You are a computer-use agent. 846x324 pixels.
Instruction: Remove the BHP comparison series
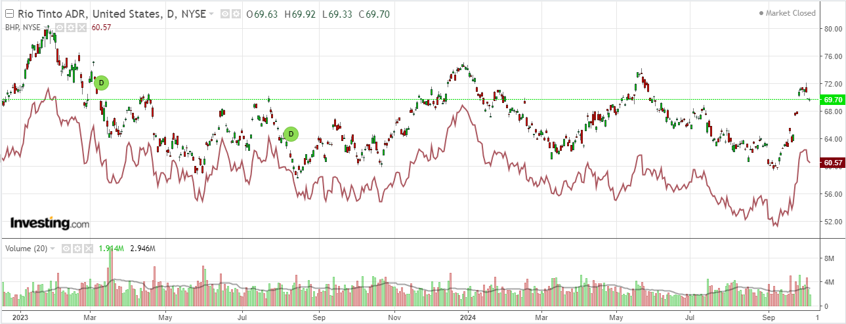point(82,28)
